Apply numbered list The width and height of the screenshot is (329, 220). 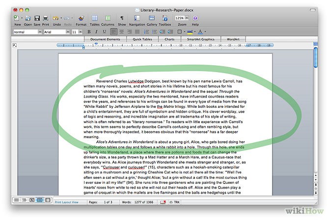pos(146,32)
